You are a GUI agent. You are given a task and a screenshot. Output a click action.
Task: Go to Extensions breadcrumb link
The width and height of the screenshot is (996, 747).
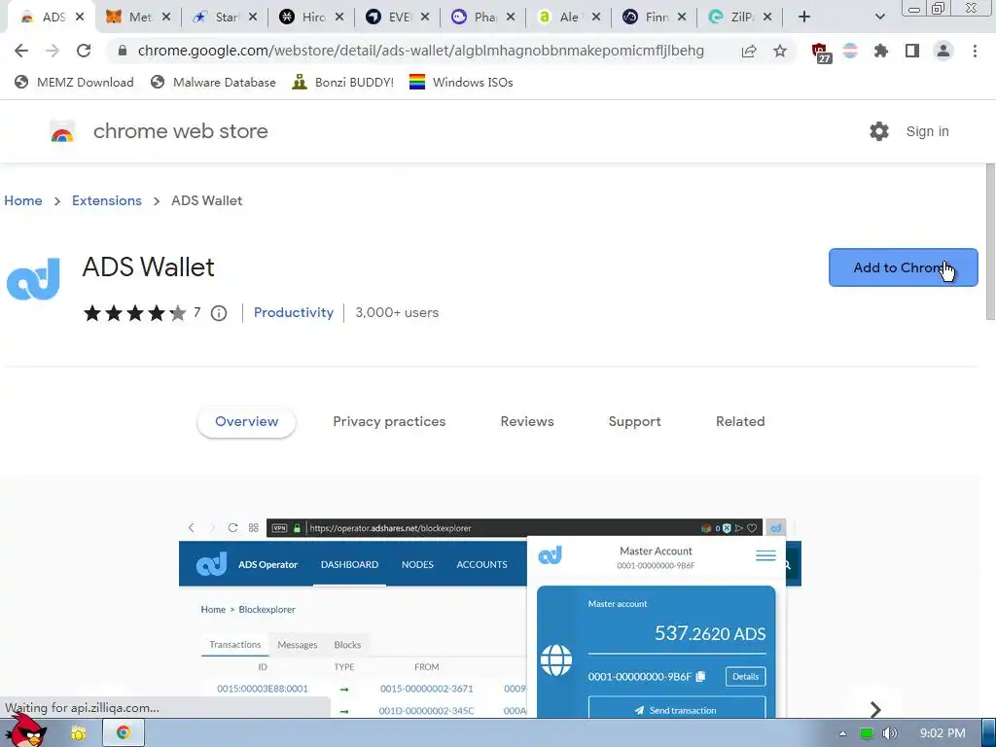107,200
